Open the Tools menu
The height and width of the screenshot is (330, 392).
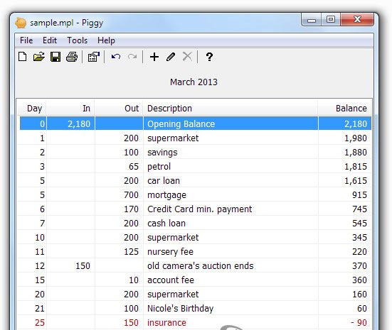coord(77,40)
